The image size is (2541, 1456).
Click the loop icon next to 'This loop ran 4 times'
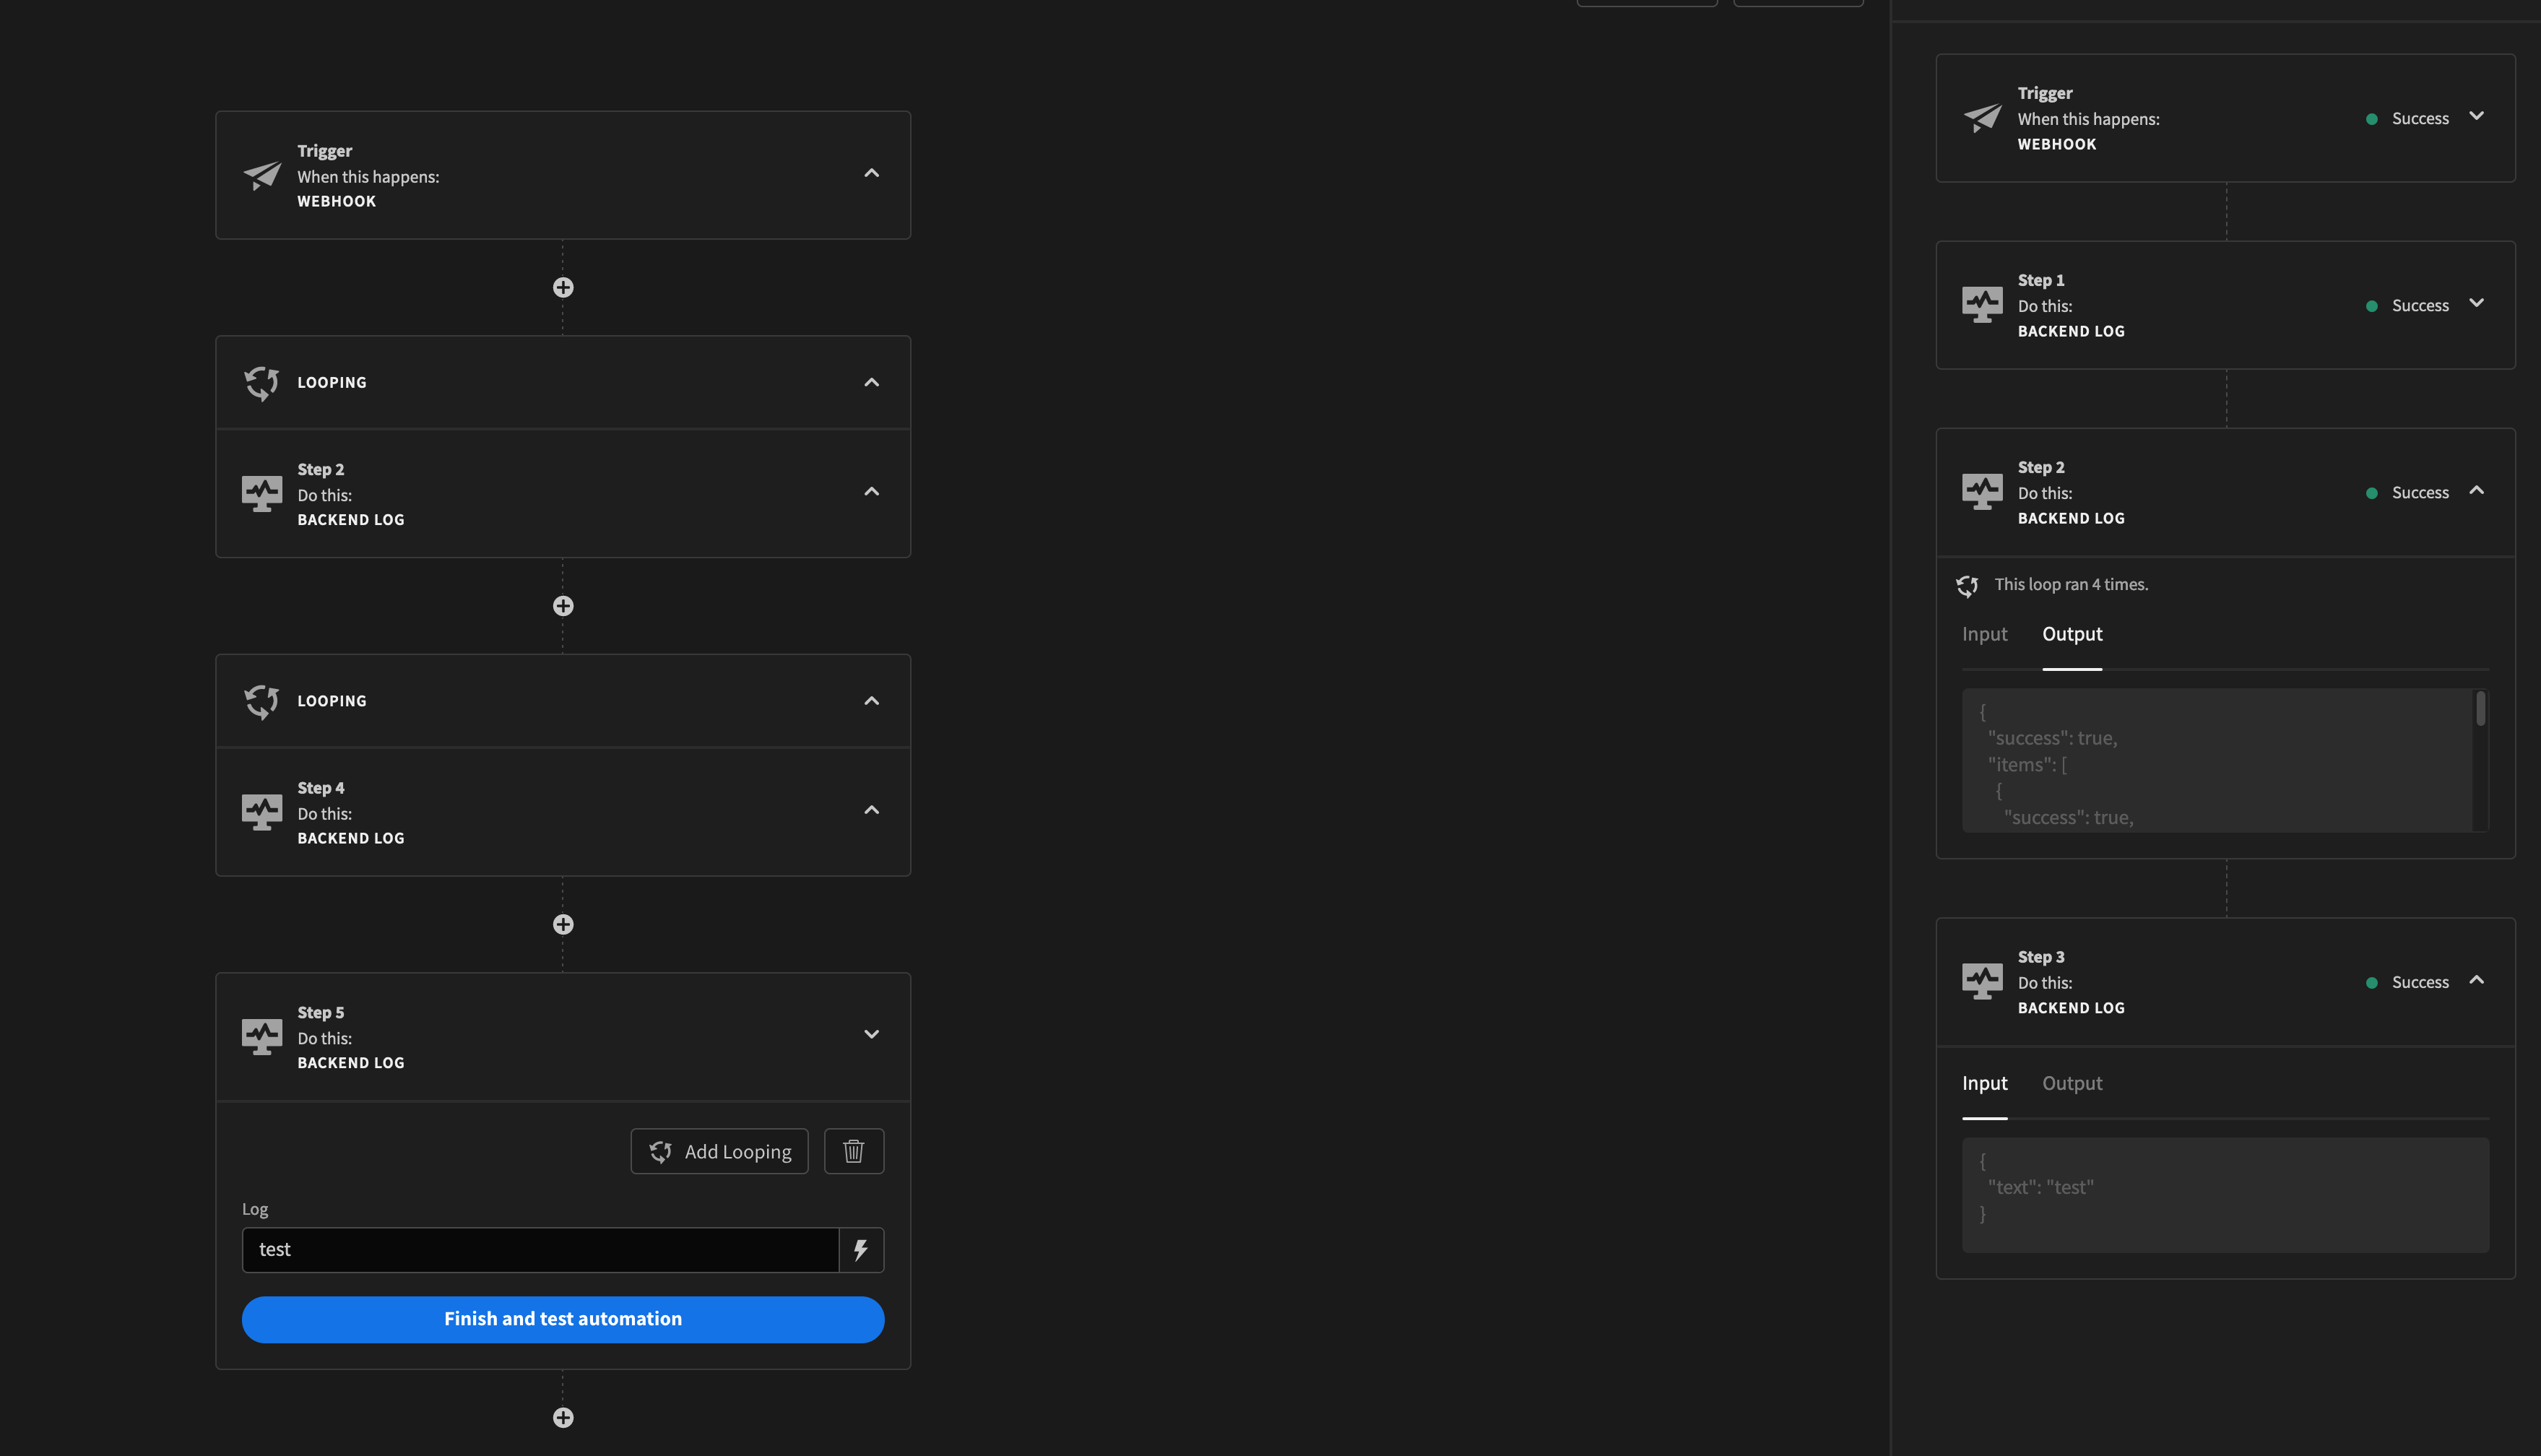[x=1968, y=585]
